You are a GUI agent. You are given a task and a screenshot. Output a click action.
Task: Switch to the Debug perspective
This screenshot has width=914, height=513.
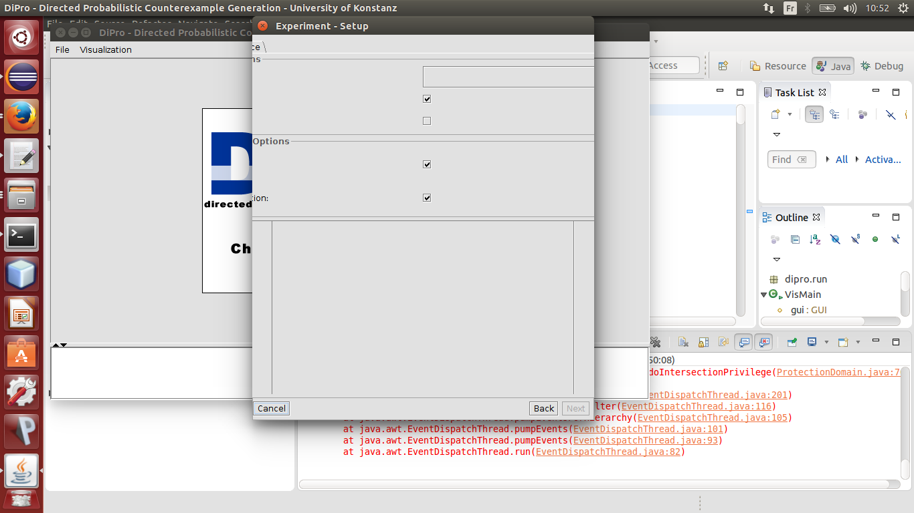point(882,65)
